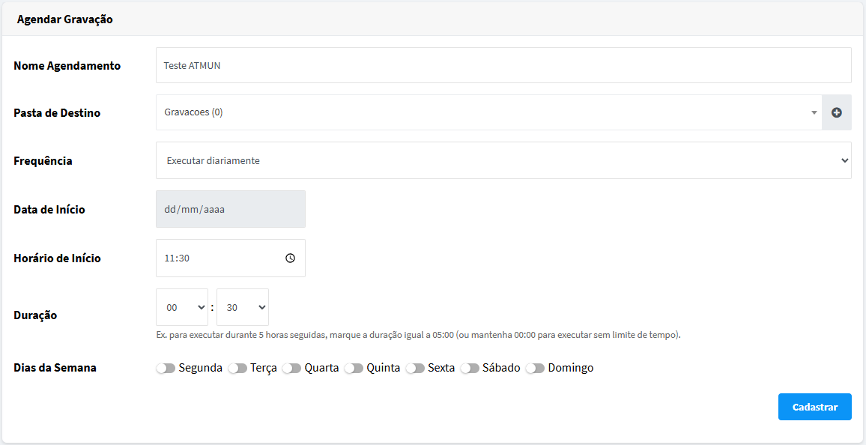Turn on the Quarta toggle

pos(291,369)
